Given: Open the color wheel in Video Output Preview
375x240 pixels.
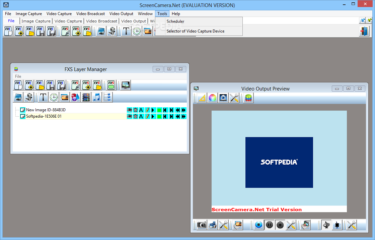Looking at the screenshot, I should (213, 98).
